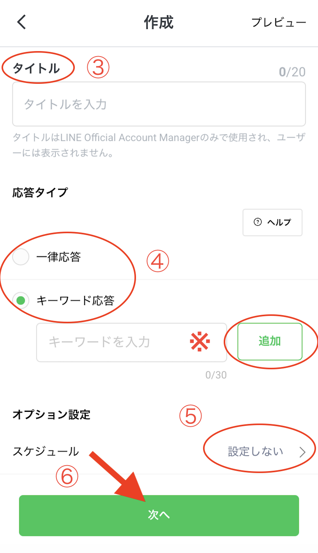
Task: Click the 応答タイプ section heading
Action: (x=40, y=193)
